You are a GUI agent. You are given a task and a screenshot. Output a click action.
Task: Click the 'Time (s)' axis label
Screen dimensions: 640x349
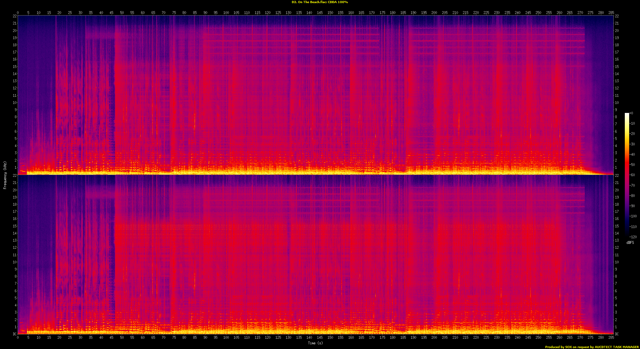click(315, 343)
